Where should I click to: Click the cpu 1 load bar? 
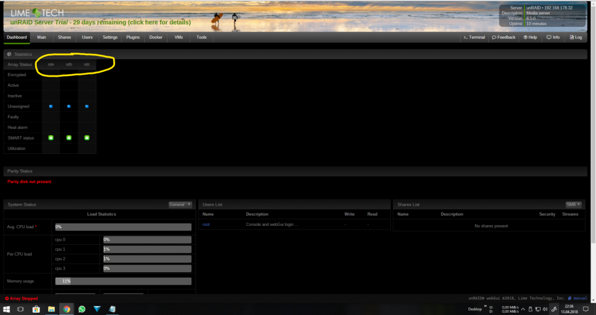click(x=147, y=249)
